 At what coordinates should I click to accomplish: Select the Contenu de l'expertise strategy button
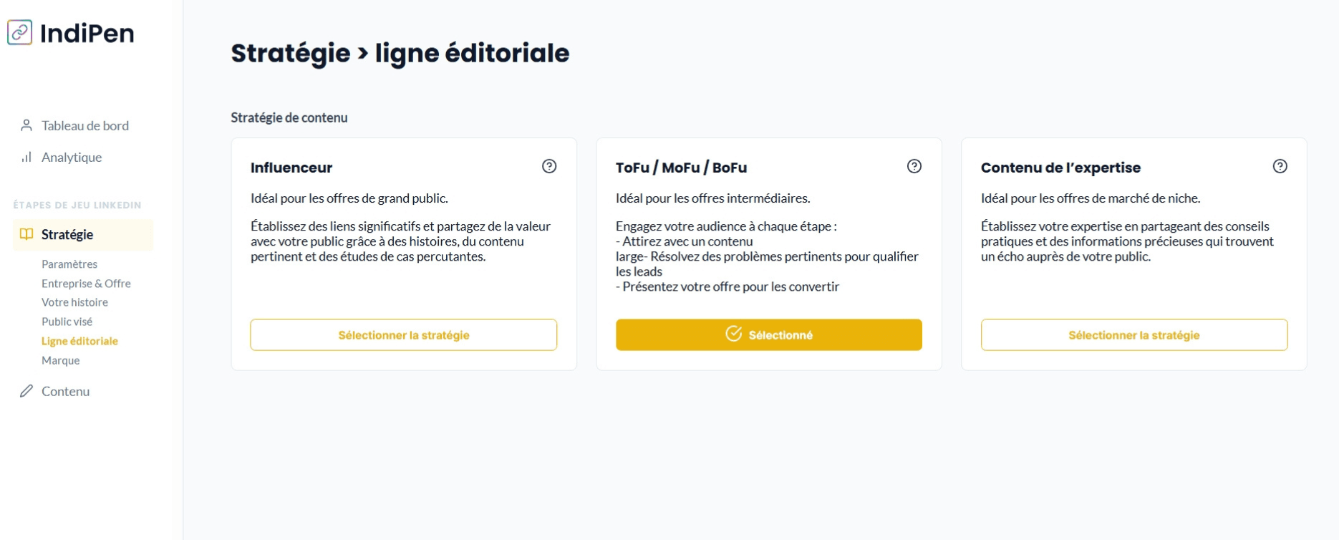point(1134,335)
